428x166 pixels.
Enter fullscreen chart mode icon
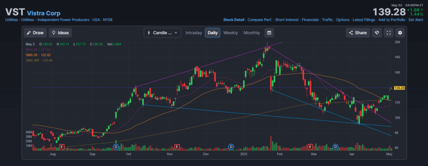point(388,33)
